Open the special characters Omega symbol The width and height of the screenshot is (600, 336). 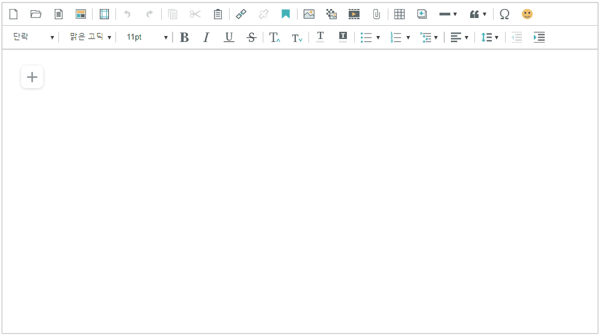coord(504,14)
